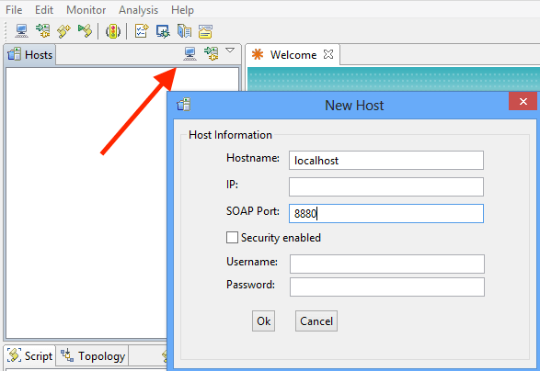
Task: Switch to the Topology tab
Action: coord(92,356)
